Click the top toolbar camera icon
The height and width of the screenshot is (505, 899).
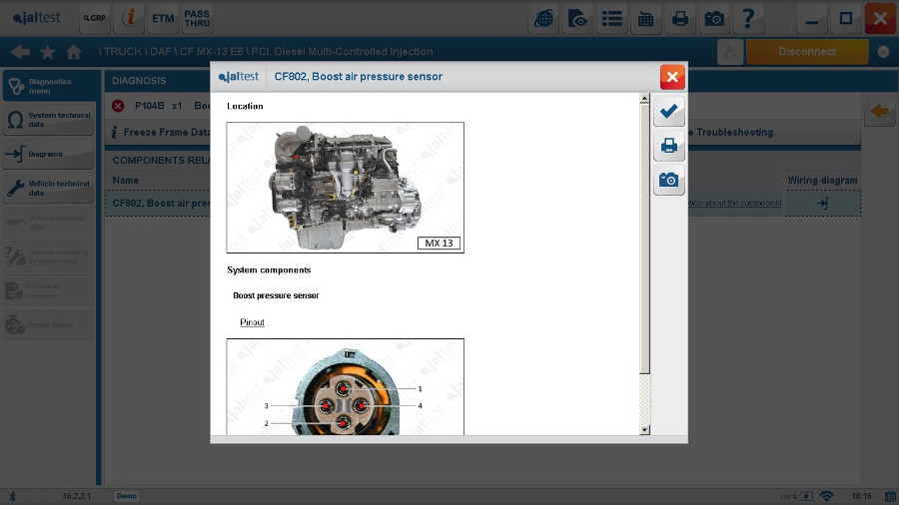pos(714,19)
